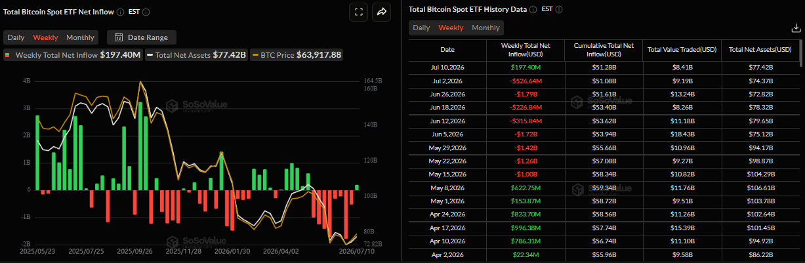Select the Apr 2,2026 date cell
This screenshot has width=805, height=263.
coord(447,254)
